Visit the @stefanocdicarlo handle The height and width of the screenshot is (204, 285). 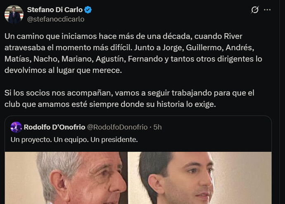pos(56,19)
